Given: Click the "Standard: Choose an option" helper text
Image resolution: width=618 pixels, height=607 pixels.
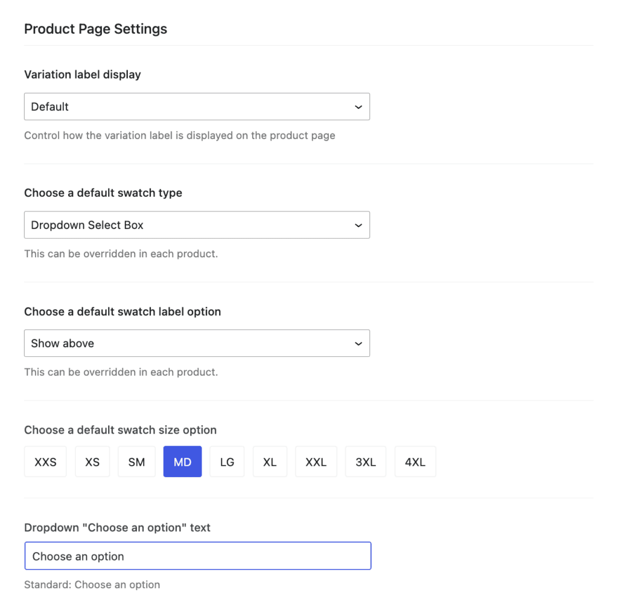Looking at the screenshot, I should pos(92,585).
